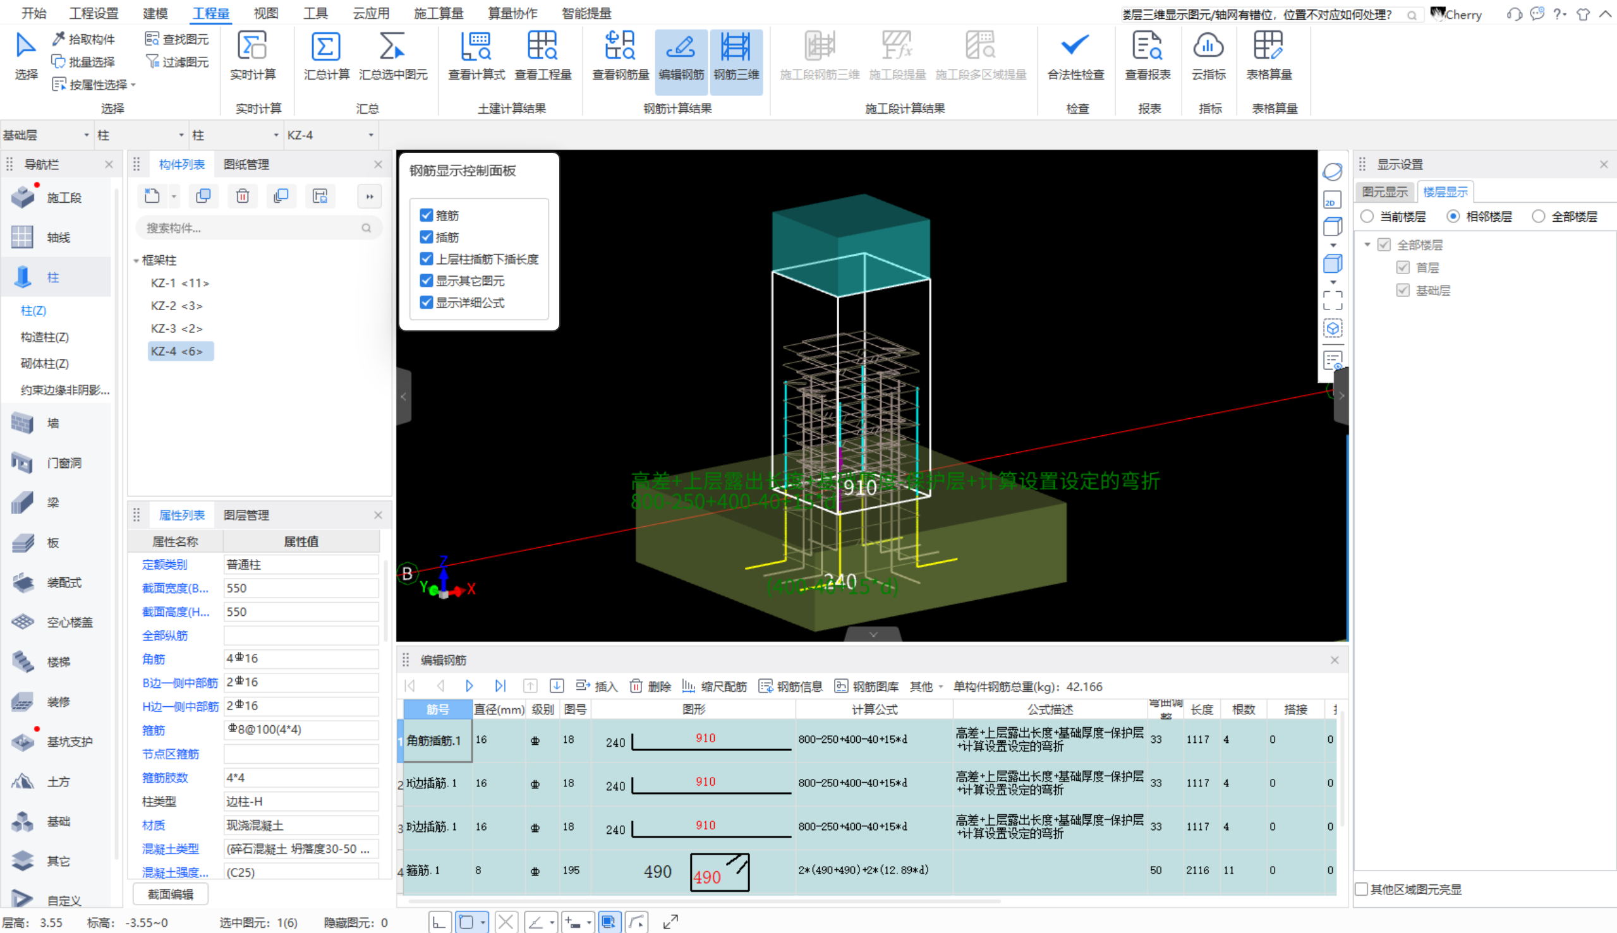
Task: Enable 其他区域图元亮显 checkbox
Action: tap(1361, 889)
